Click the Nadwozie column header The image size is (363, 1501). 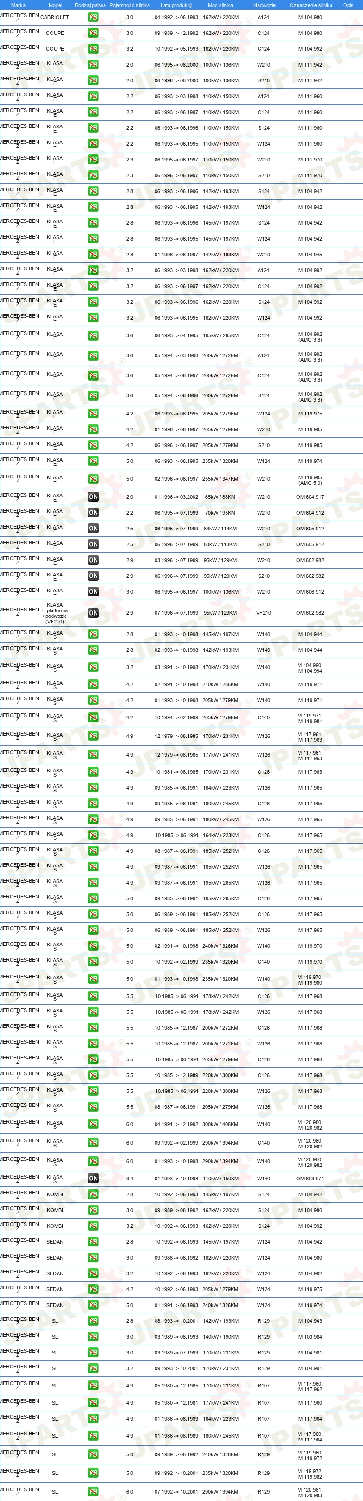tap(264, 5)
